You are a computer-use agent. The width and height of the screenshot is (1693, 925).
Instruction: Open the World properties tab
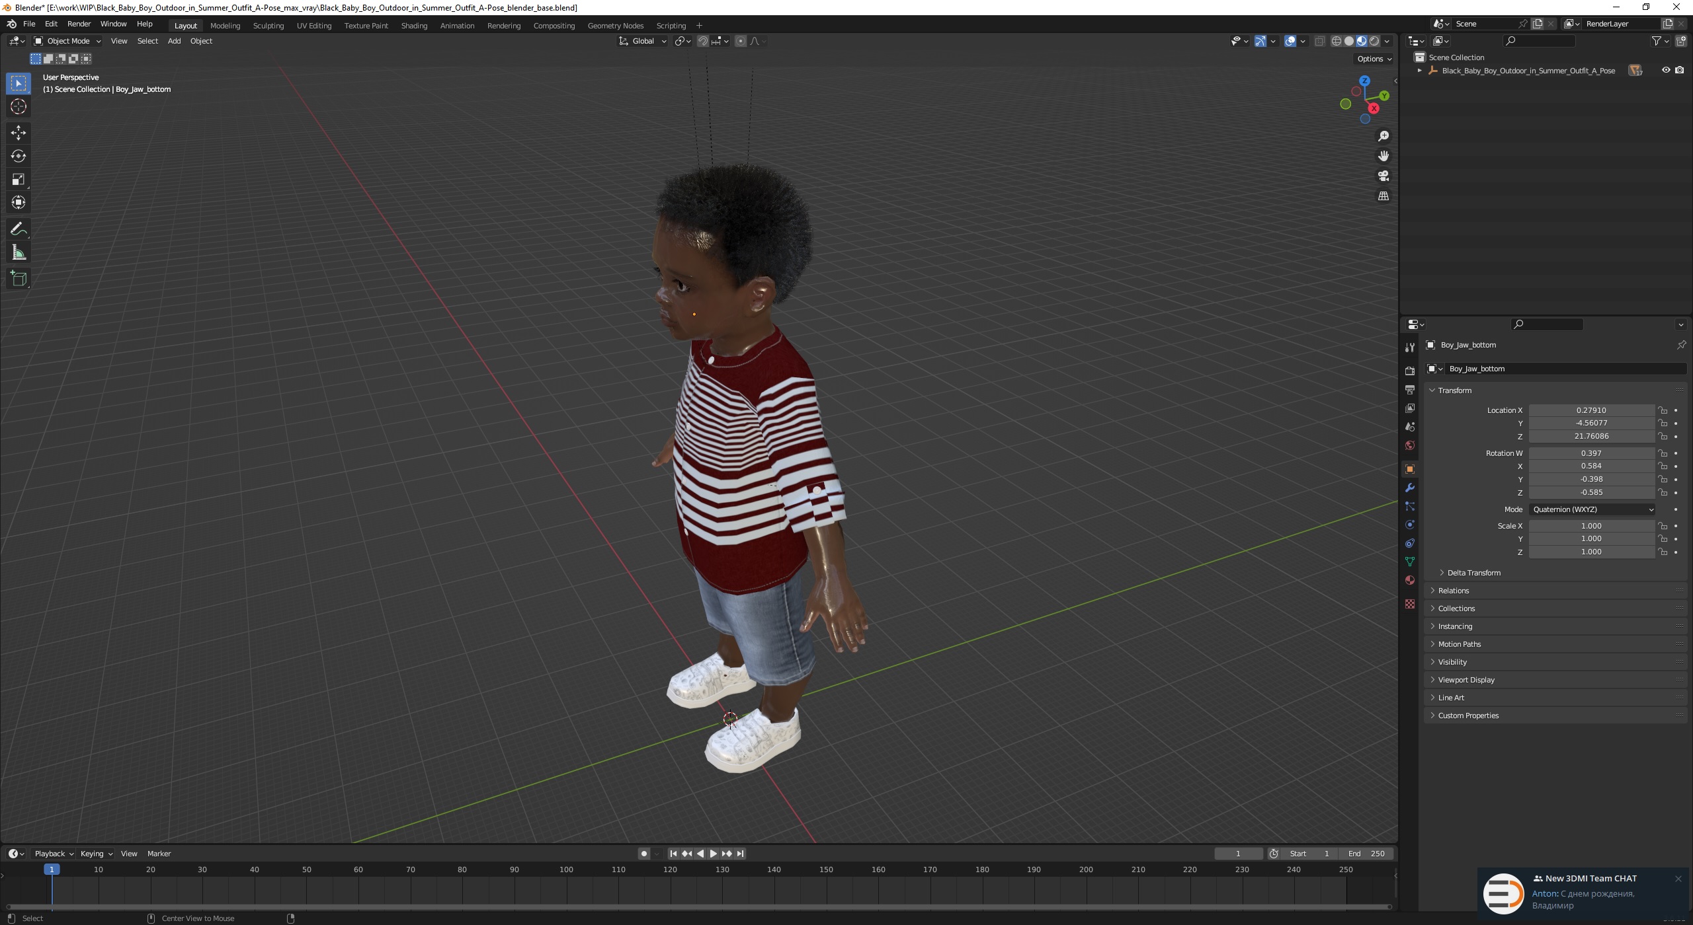point(1410,445)
